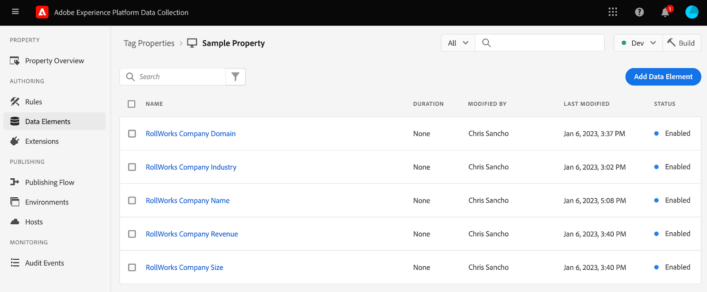Open the apps grid switcher
Viewport: 707px width, 292px height.
click(x=612, y=12)
